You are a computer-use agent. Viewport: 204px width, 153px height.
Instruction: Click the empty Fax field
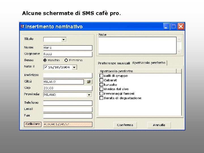tap(68, 116)
